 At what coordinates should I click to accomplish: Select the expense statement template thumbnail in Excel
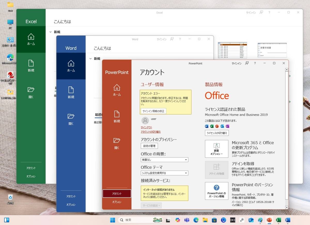coord(272,51)
